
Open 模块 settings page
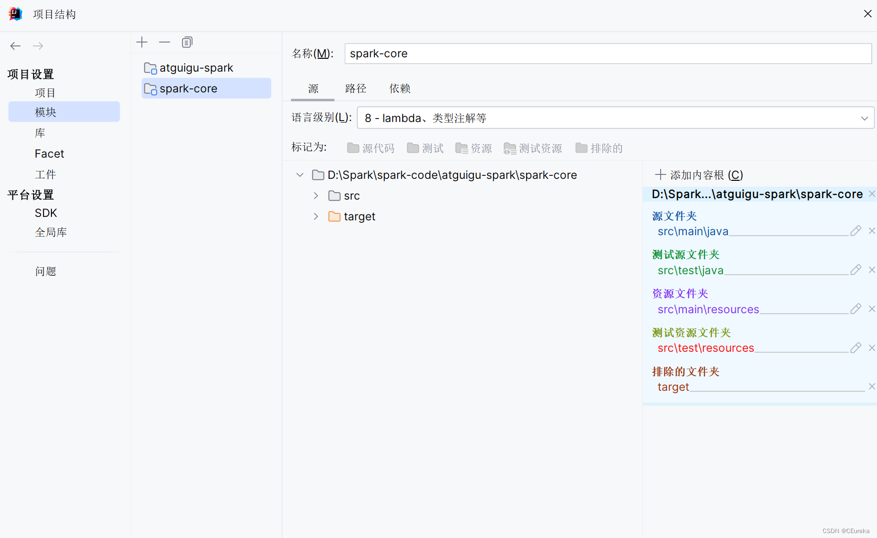(64, 112)
